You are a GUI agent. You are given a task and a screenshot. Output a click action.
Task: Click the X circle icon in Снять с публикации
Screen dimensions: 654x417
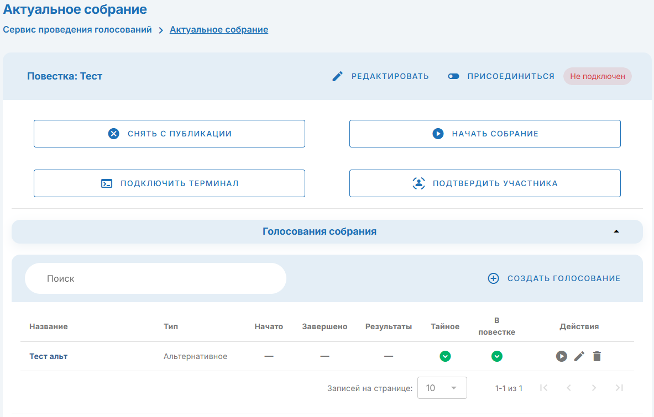[113, 134]
